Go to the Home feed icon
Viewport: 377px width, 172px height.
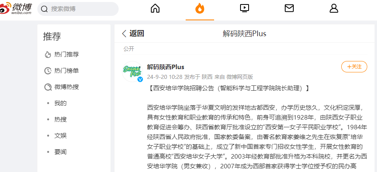(x=155, y=9)
